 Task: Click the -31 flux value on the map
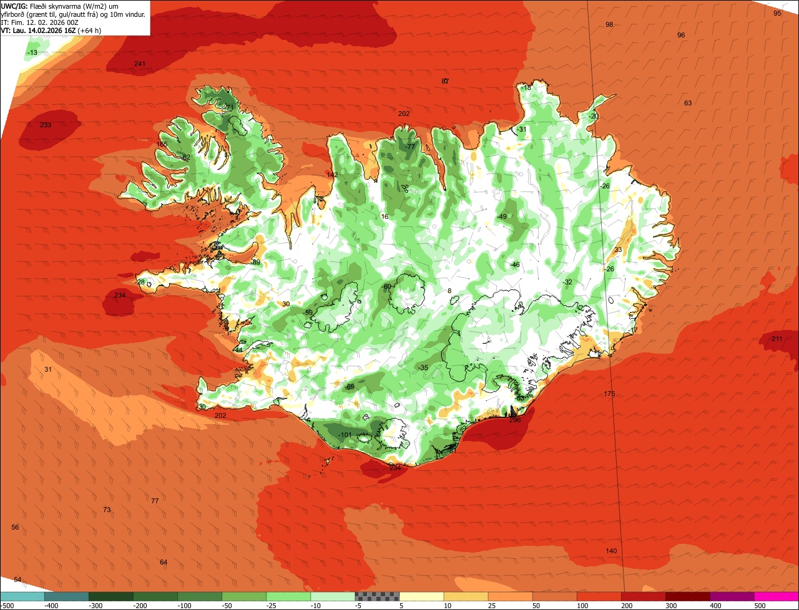(x=521, y=129)
